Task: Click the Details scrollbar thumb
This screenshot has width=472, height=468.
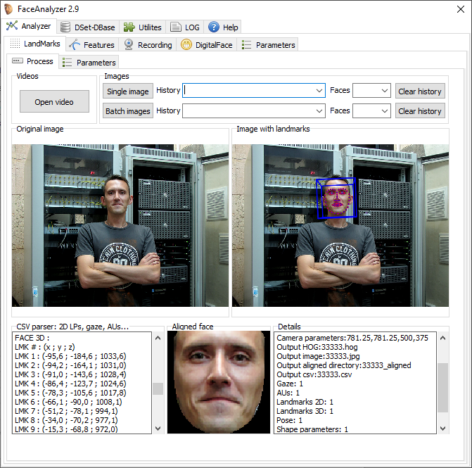Action: (x=442, y=388)
